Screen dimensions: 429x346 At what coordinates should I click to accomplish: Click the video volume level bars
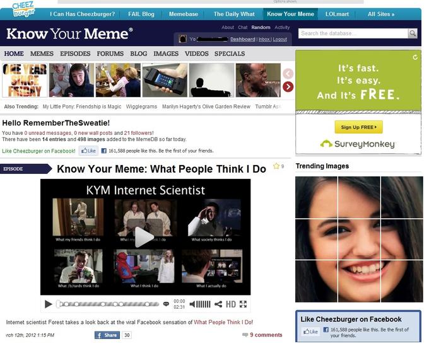(x=204, y=304)
